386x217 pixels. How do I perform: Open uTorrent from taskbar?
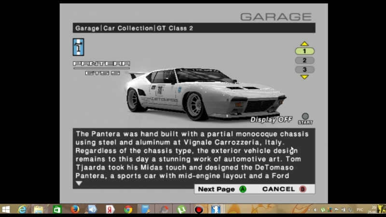click(x=181, y=210)
